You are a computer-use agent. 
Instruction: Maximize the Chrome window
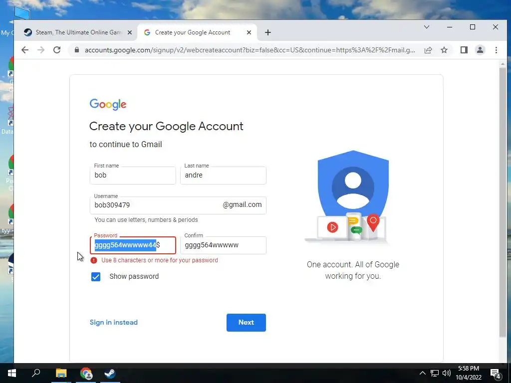(x=472, y=27)
